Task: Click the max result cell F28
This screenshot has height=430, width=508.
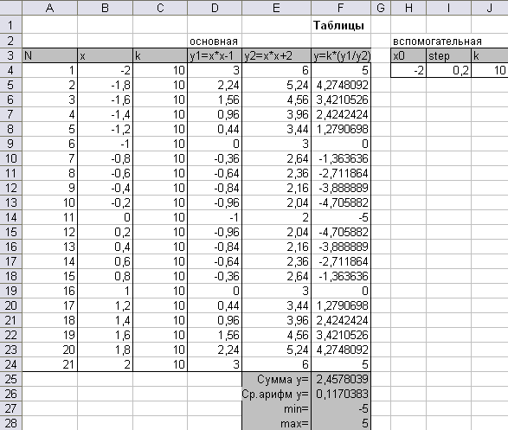Action: point(341,423)
